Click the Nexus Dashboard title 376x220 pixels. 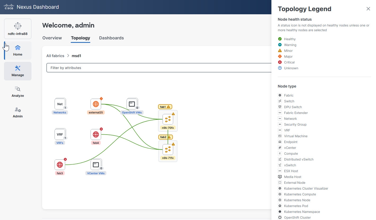[38, 7]
